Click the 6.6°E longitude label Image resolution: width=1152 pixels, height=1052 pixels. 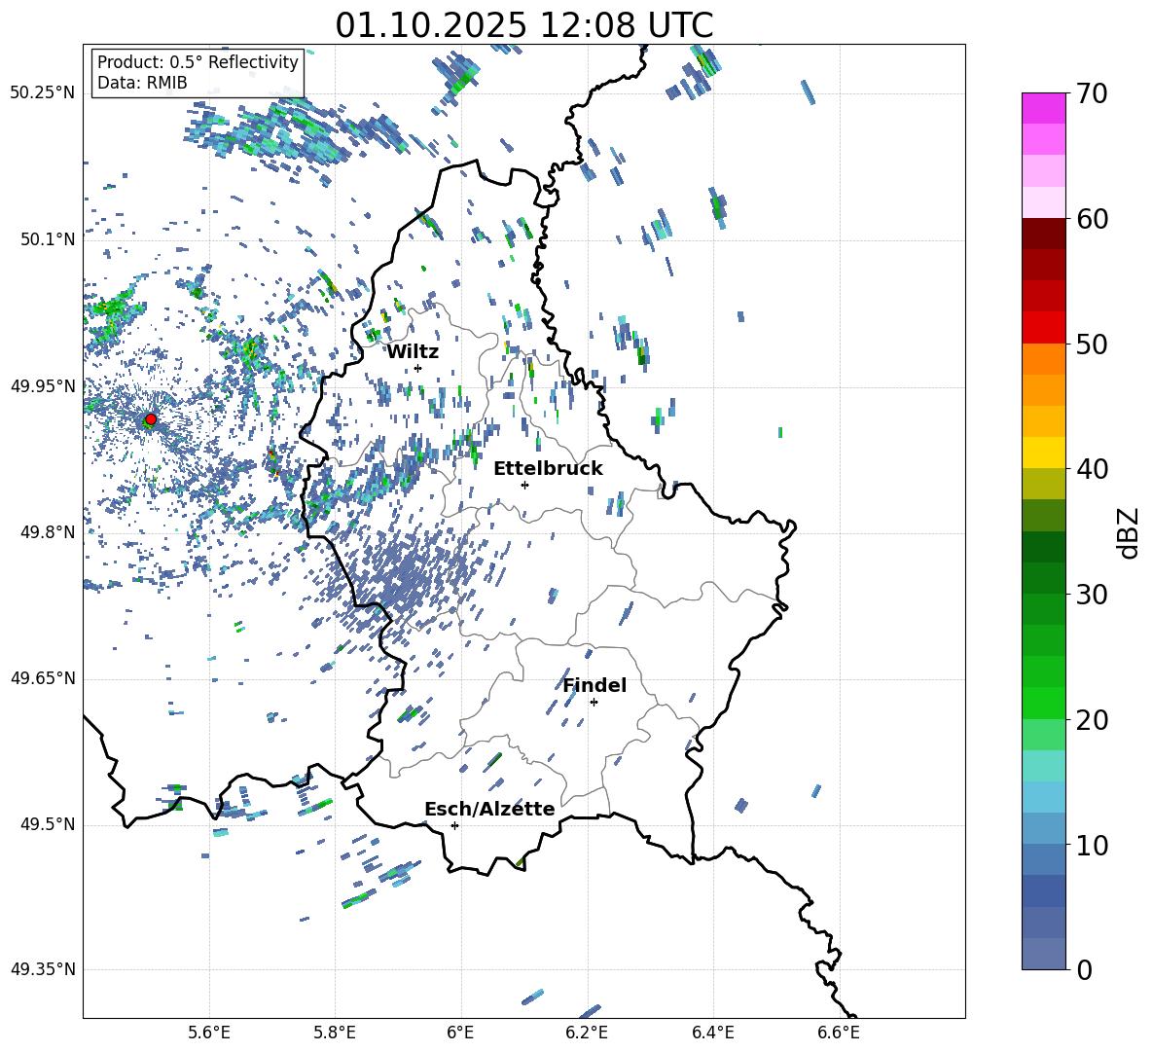(839, 1033)
